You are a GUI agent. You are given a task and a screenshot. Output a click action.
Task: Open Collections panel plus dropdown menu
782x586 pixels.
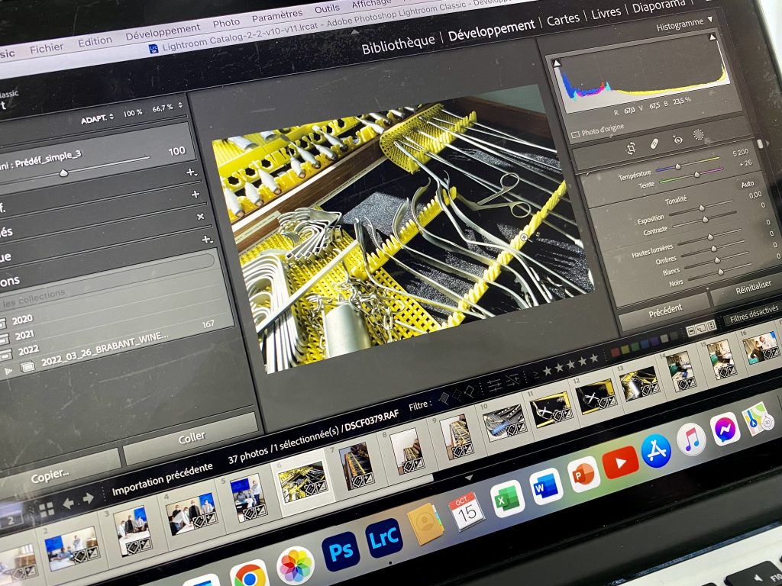(206, 239)
